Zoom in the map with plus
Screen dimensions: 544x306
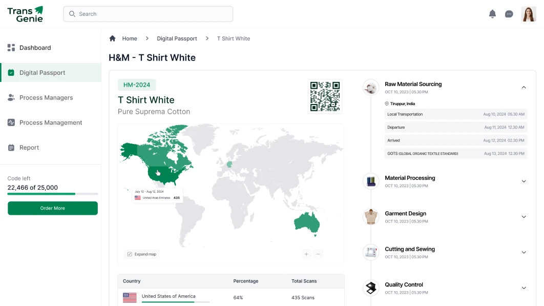(x=306, y=254)
